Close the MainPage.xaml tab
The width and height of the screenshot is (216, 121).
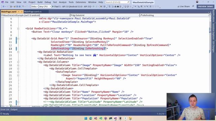tap(22, 12)
